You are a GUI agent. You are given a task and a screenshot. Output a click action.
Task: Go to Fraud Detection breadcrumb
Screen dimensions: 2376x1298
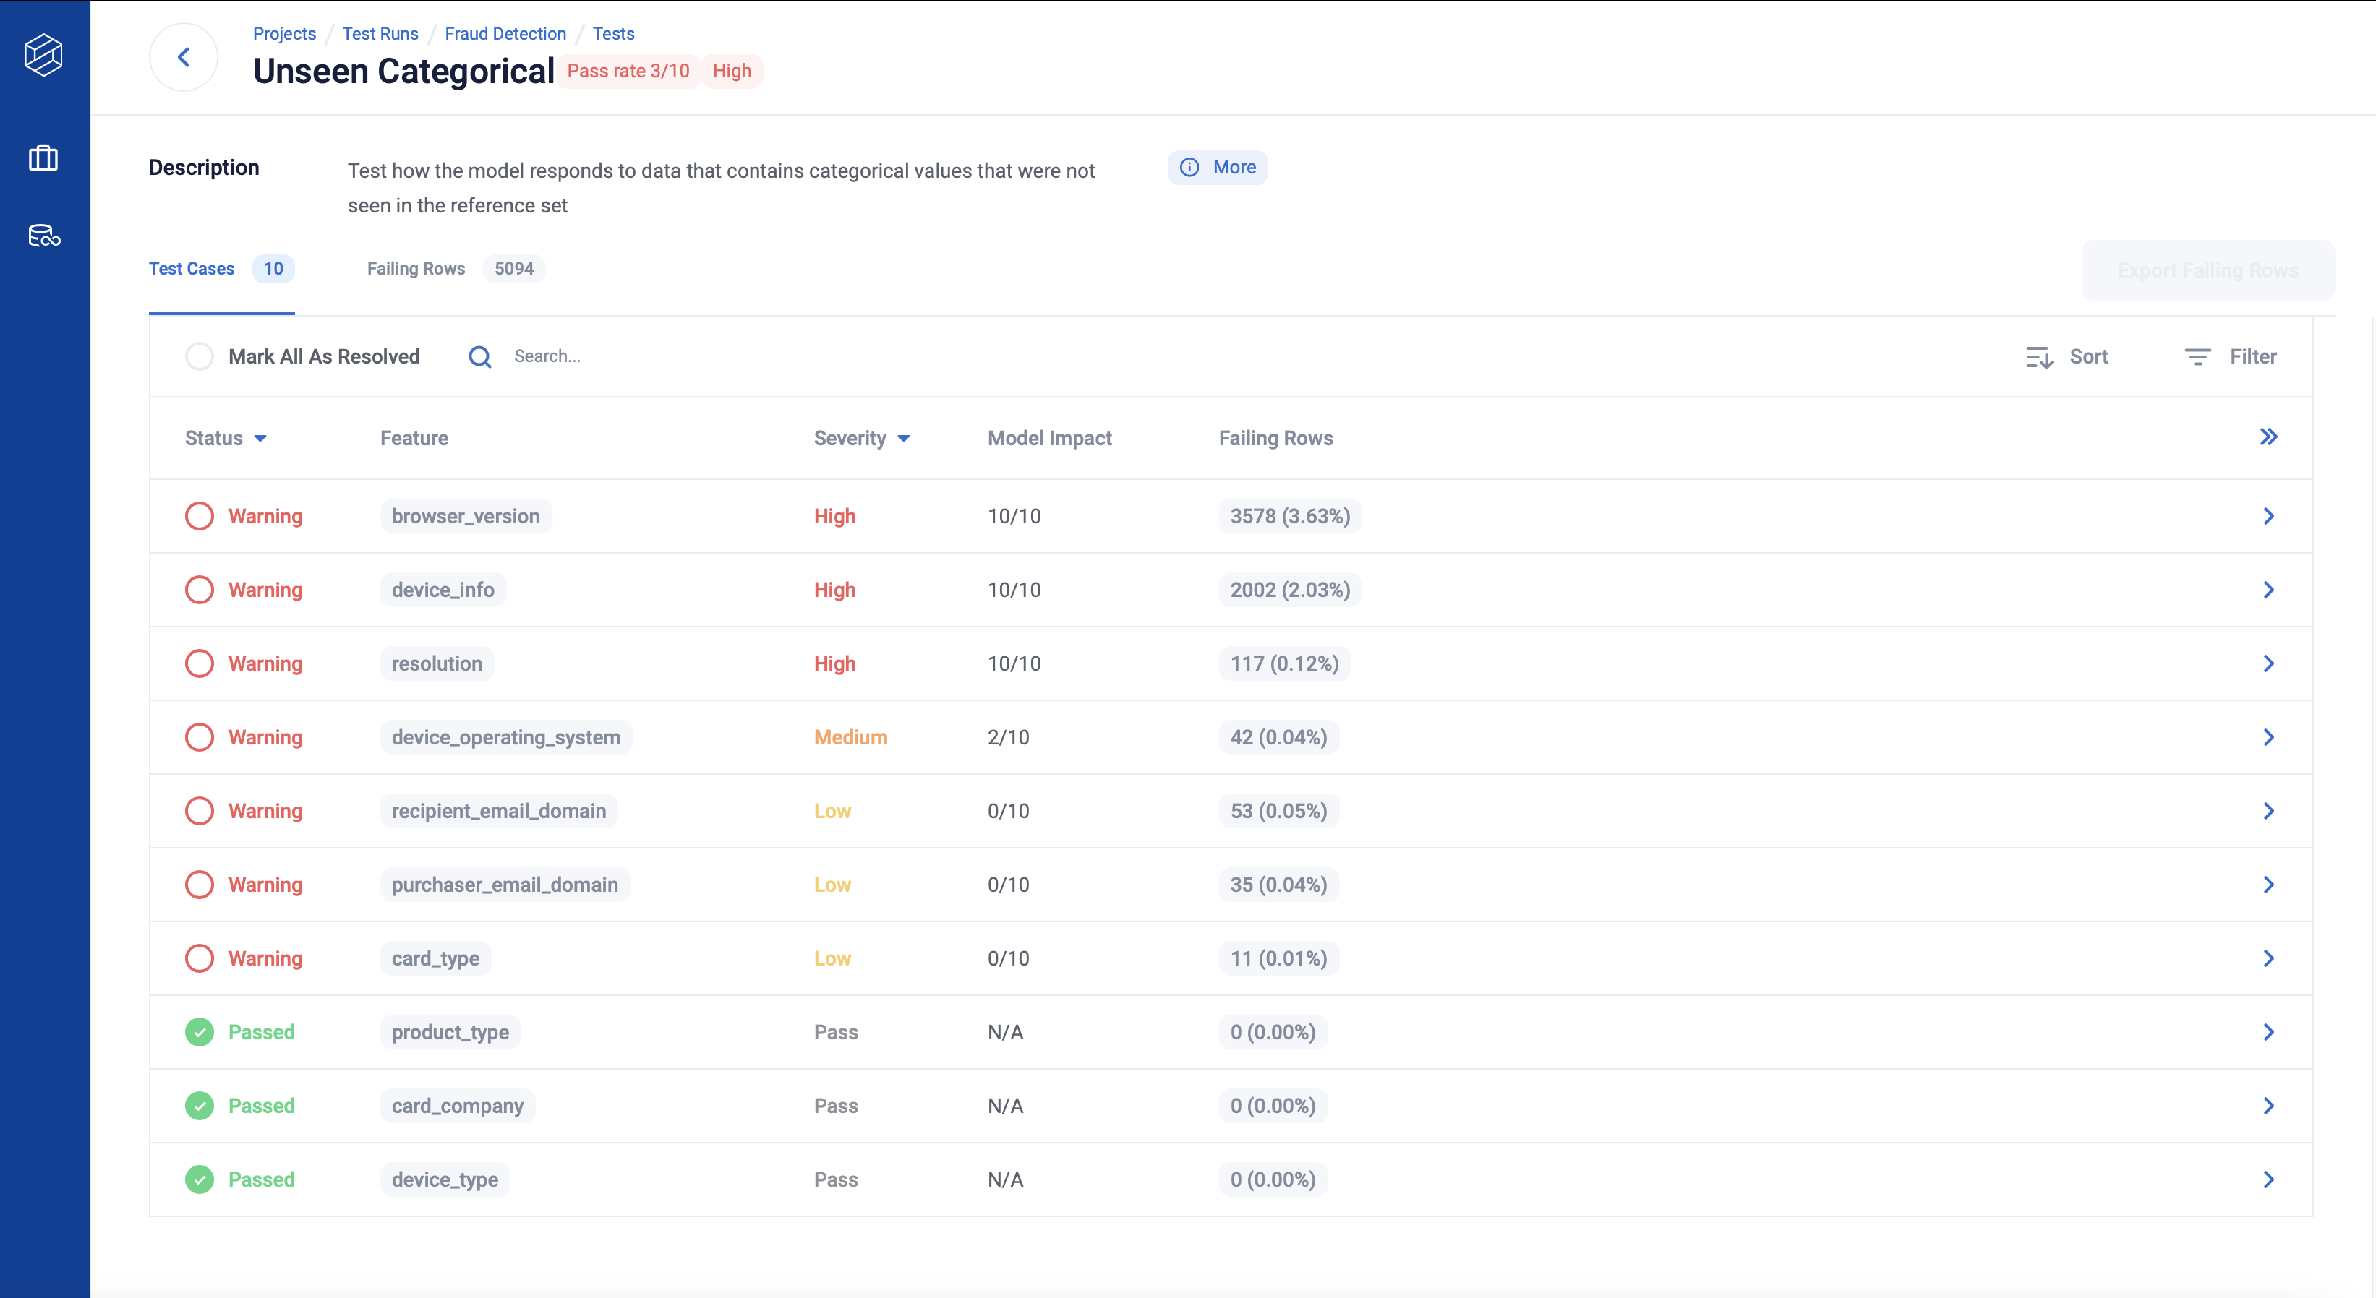(x=505, y=34)
